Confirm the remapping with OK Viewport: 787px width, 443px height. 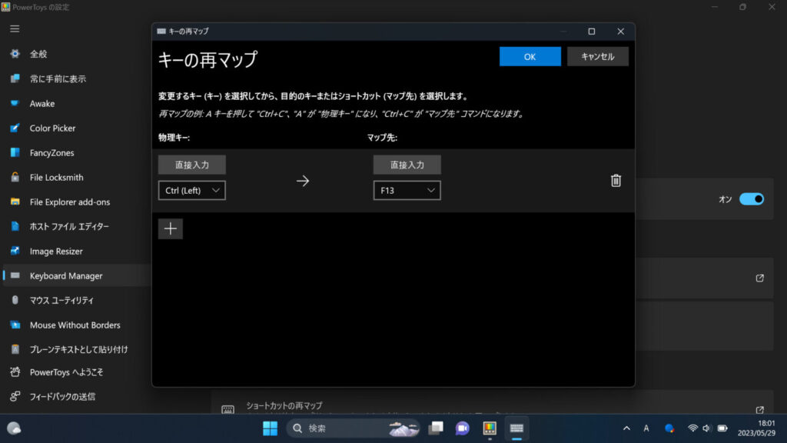pyautogui.click(x=530, y=57)
